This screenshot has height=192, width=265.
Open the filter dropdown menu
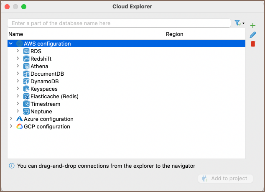(x=240, y=23)
